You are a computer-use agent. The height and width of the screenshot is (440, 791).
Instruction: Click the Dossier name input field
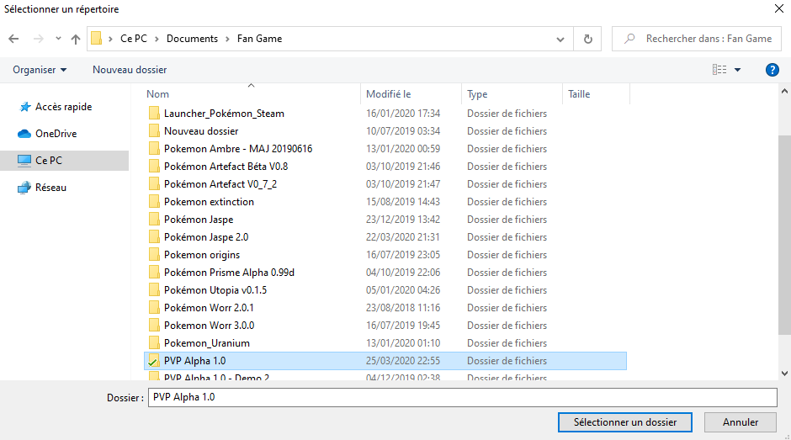click(463, 397)
